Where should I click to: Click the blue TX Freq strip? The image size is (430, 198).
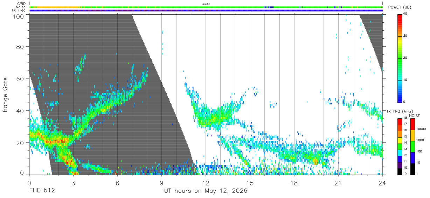206,10
